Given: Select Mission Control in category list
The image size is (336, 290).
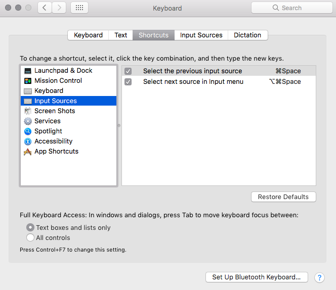Looking at the screenshot, I should coord(69,81).
